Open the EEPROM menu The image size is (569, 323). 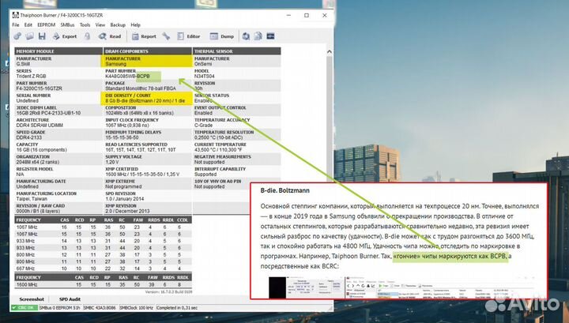point(46,24)
